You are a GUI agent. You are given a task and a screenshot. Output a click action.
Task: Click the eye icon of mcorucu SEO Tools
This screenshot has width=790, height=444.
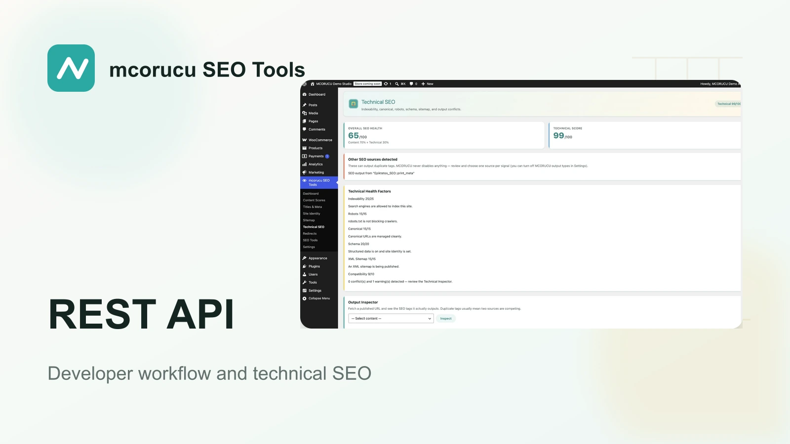pos(305,181)
